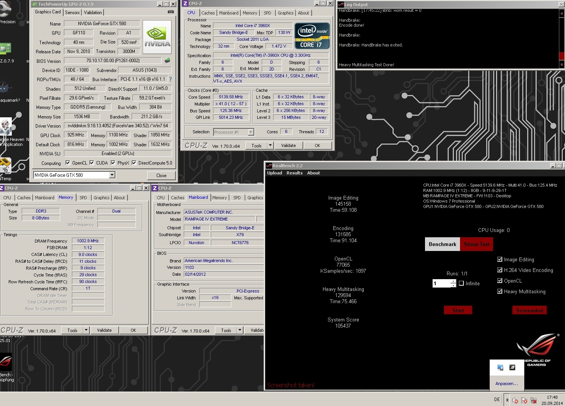The width and height of the screenshot is (565, 406).
Task: Click the Anpassen... link in tray popup
Action: pyautogui.click(x=506, y=384)
